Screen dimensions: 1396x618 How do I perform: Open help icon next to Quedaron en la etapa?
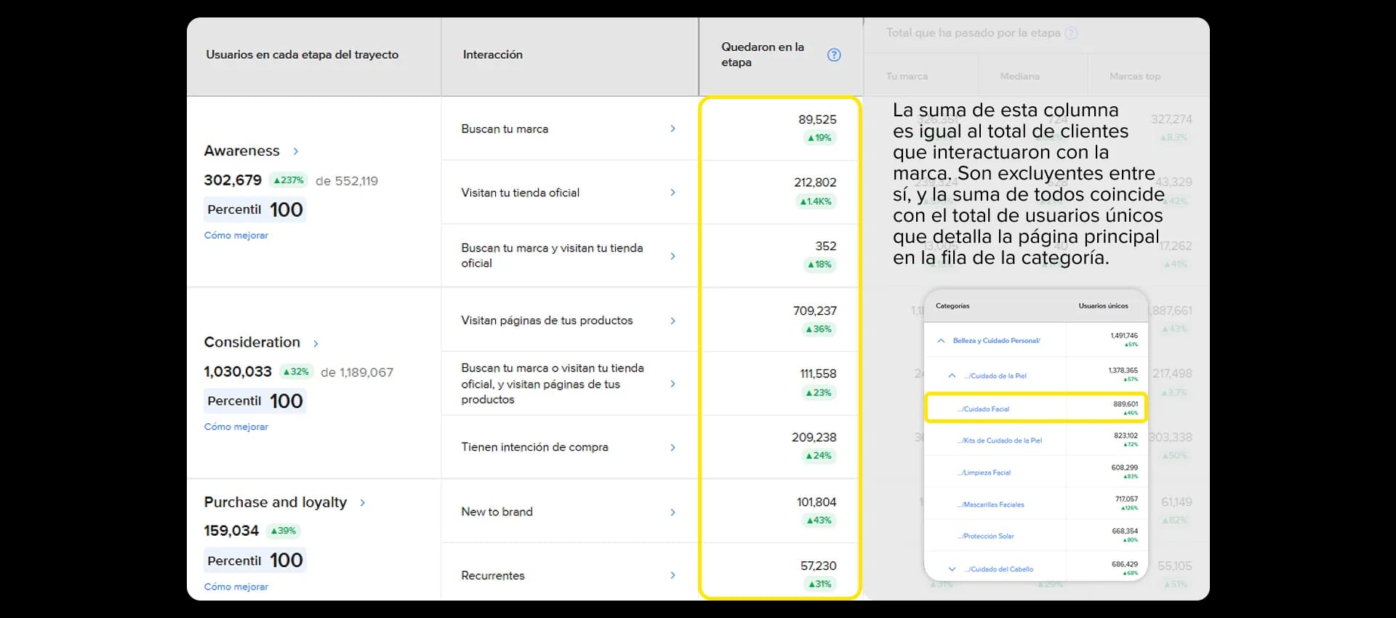pos(834,55)
